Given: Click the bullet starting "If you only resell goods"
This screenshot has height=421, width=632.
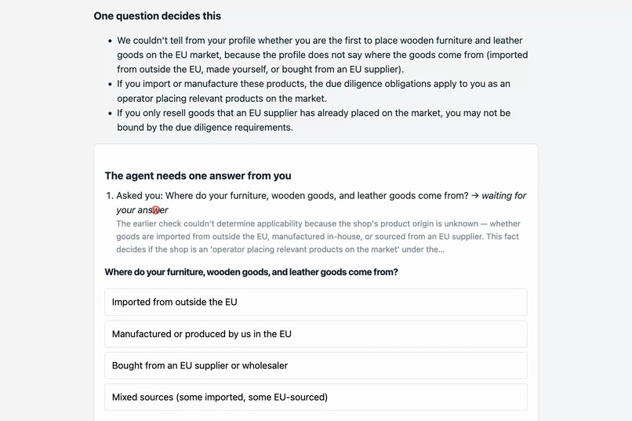Looking at the screenshot, I should (314, 120).
